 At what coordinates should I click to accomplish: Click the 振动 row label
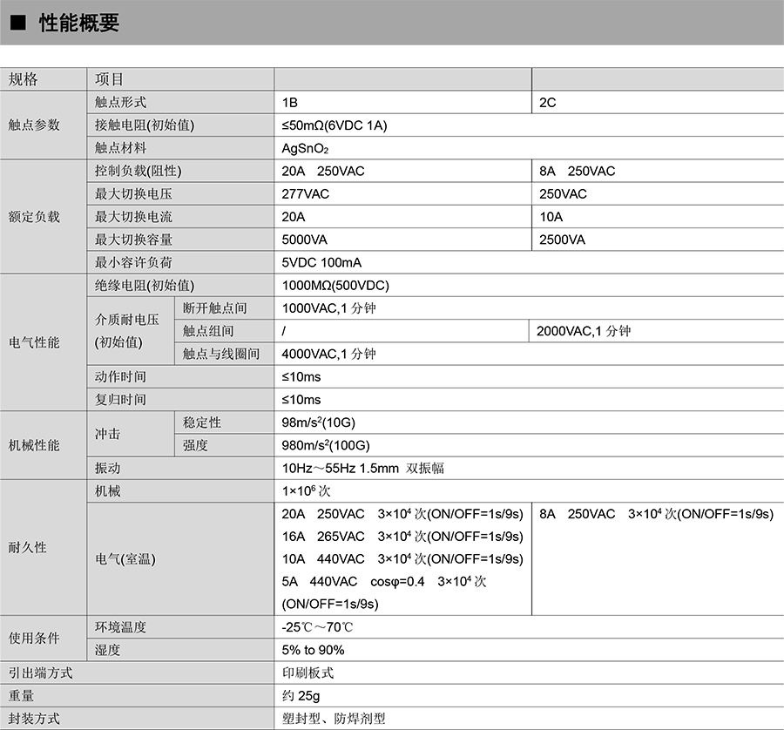pyautogui.click(x=108, y=468)
